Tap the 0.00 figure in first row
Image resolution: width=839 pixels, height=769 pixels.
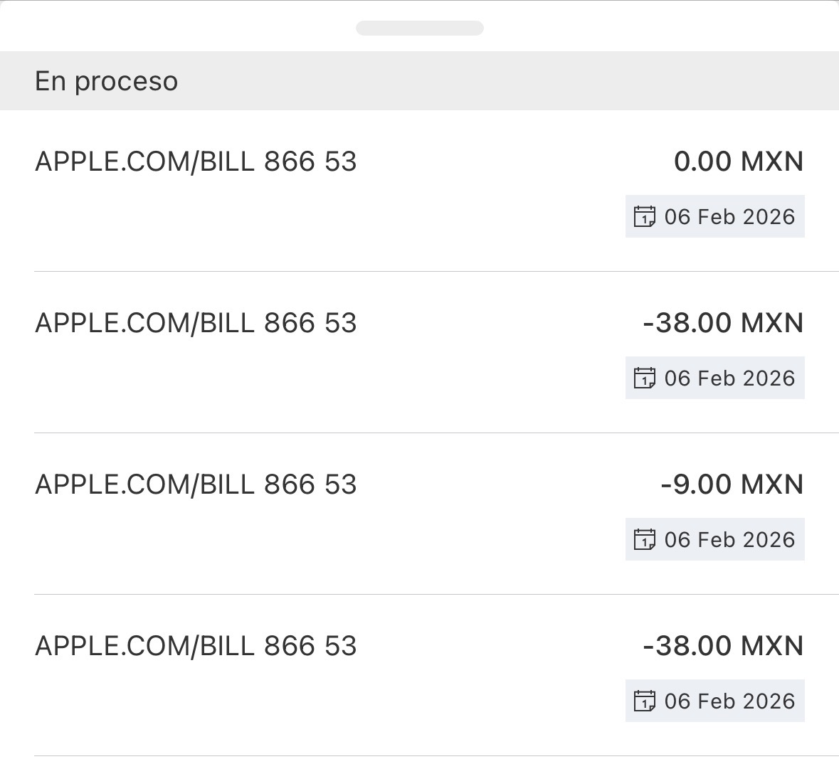coord(702,162)
